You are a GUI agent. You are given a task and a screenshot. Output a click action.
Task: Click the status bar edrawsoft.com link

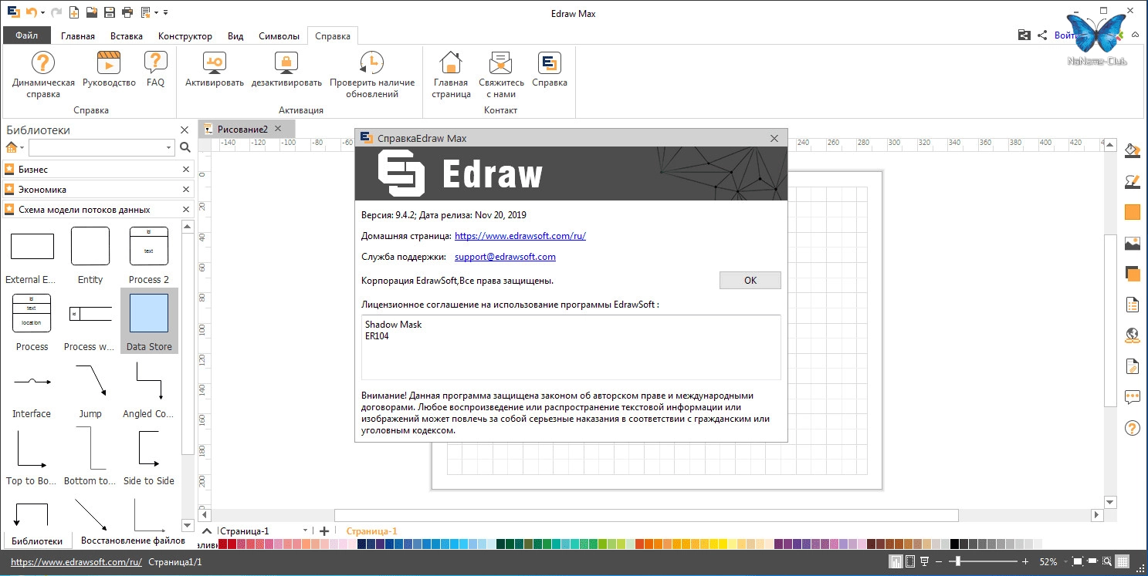tap(76, 562)
